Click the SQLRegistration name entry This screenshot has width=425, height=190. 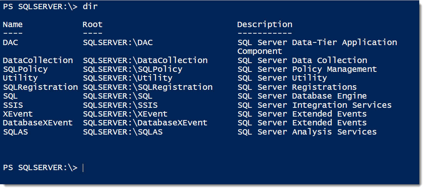pos(40,87)
